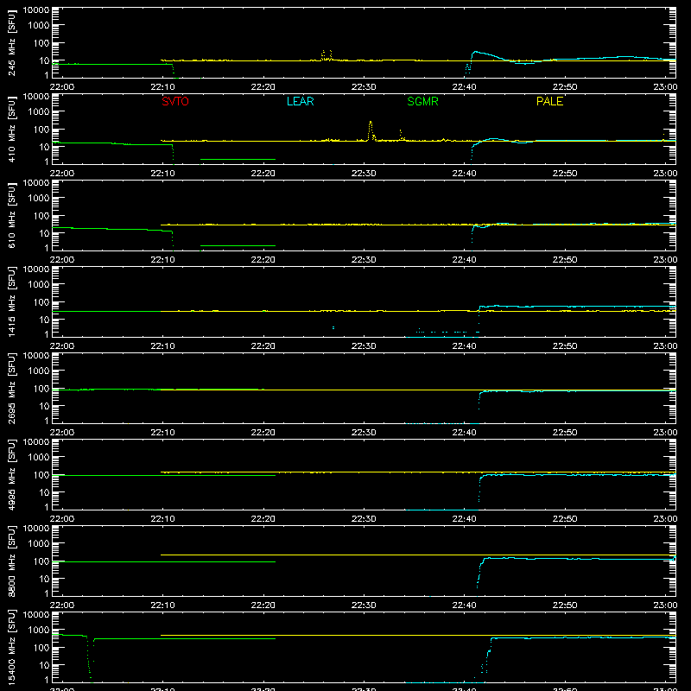Click the 1000 value on the 15400 MHz axis

pyautogui.click(x=41, y=630)
